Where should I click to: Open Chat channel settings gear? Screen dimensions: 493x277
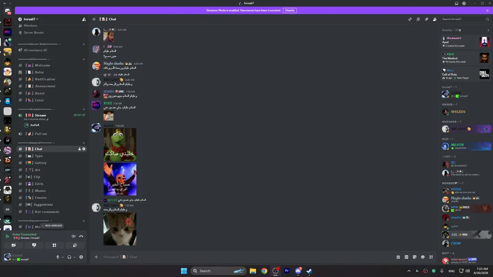click(x=84, y=149)
